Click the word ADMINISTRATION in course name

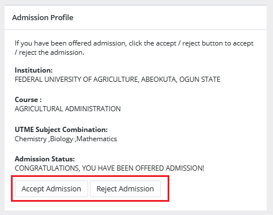(x=93, y=109)
